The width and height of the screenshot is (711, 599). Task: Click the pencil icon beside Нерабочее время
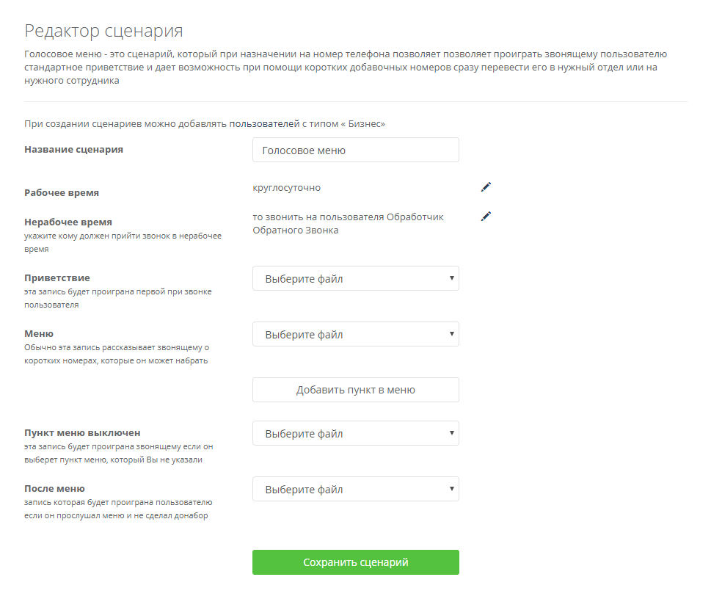(x=486, y=217)
